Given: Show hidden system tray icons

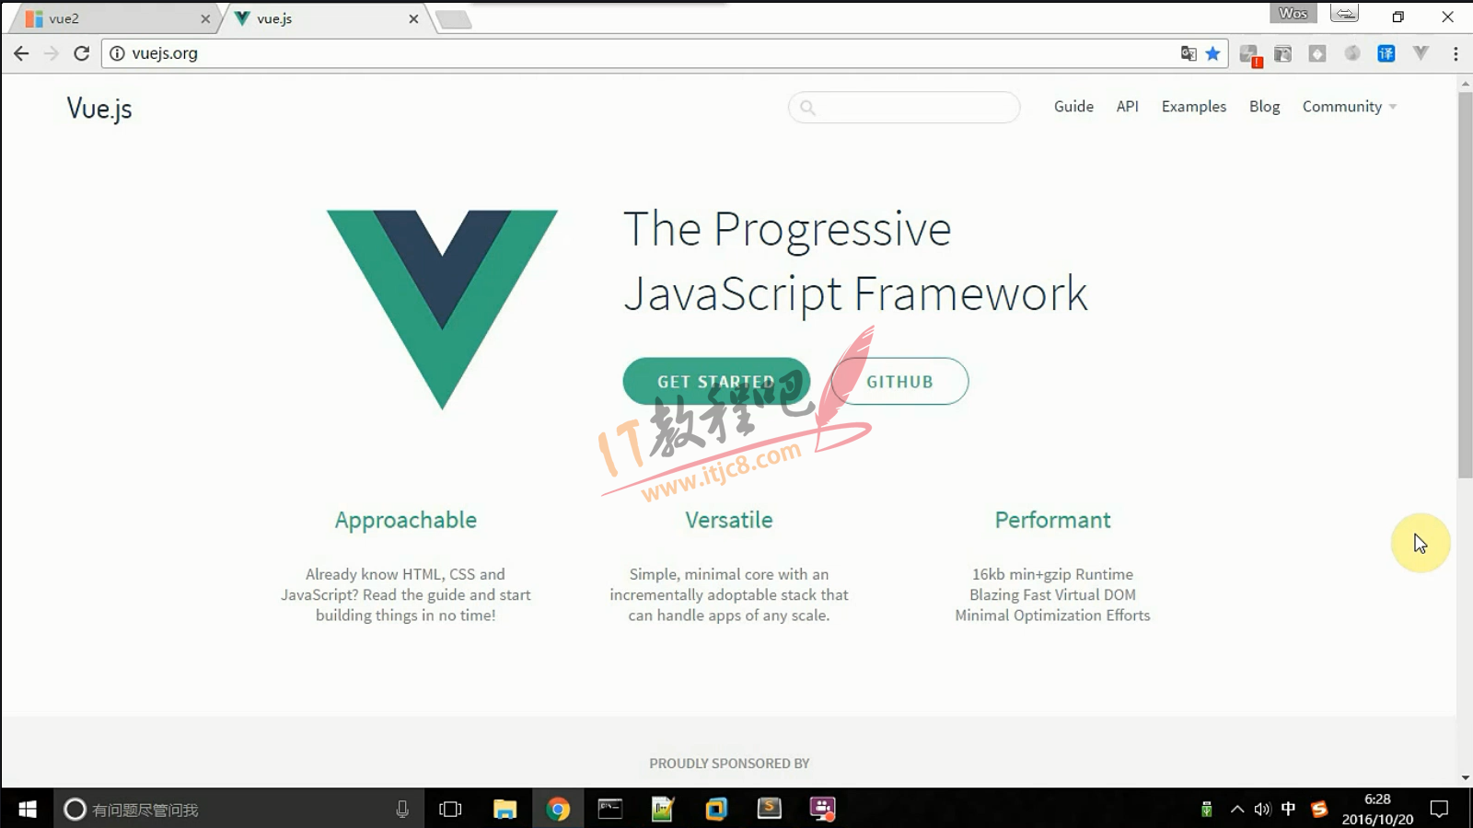Looking at the screenshot, I should [x=1237, y=809].
